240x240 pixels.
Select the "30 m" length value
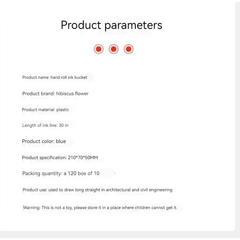point(63,125)
